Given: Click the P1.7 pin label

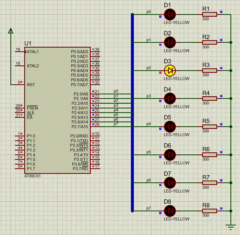Looking at the screenshot, I should [31, 169].
